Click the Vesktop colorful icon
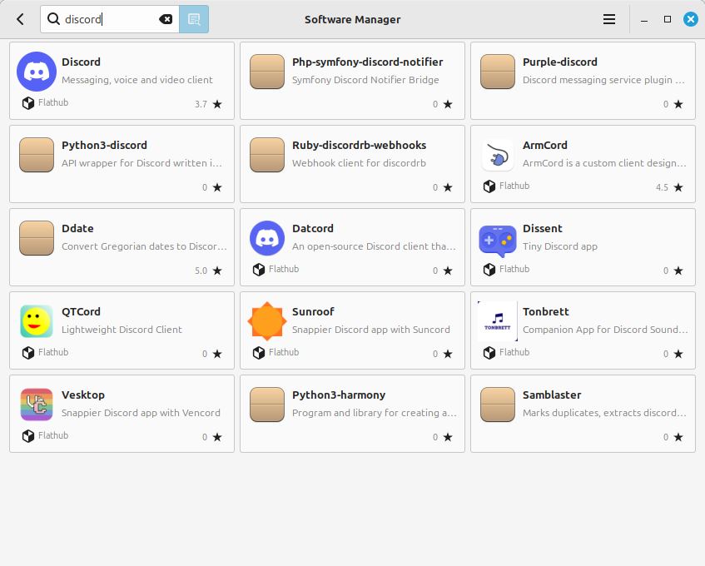This screenshot has width=705, height=566. point(36,405)
